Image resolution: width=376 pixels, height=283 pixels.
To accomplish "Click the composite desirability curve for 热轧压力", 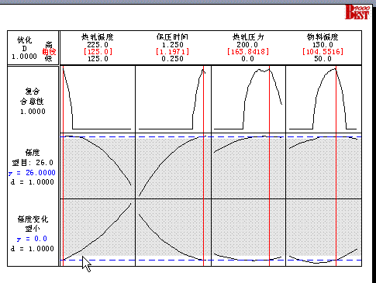I will [247, 88].
